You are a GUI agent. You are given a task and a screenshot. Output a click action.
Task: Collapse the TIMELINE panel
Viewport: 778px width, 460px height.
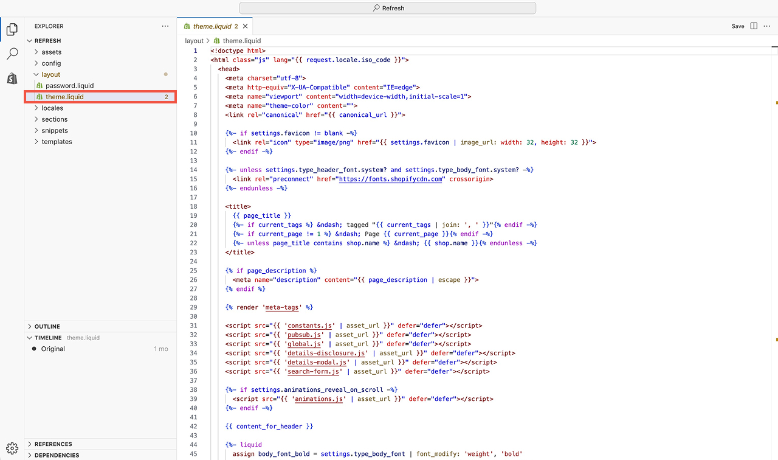pos(100,338)
